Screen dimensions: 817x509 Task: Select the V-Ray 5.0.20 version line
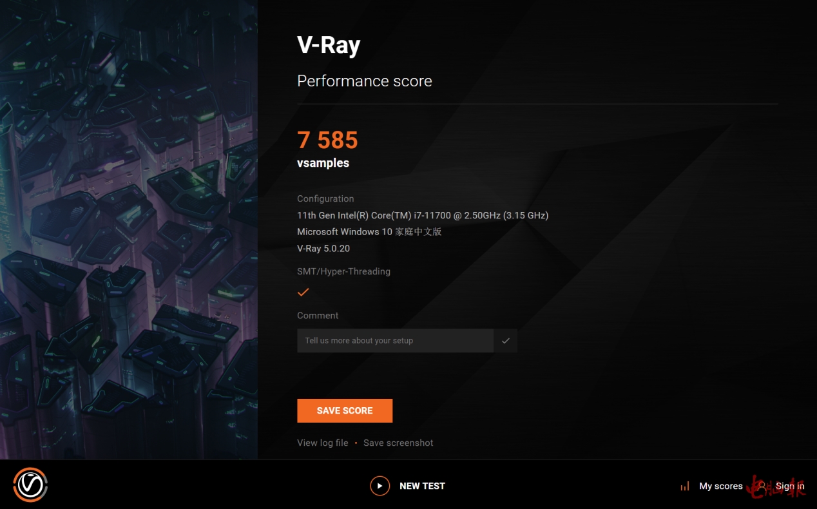point(323,249)
